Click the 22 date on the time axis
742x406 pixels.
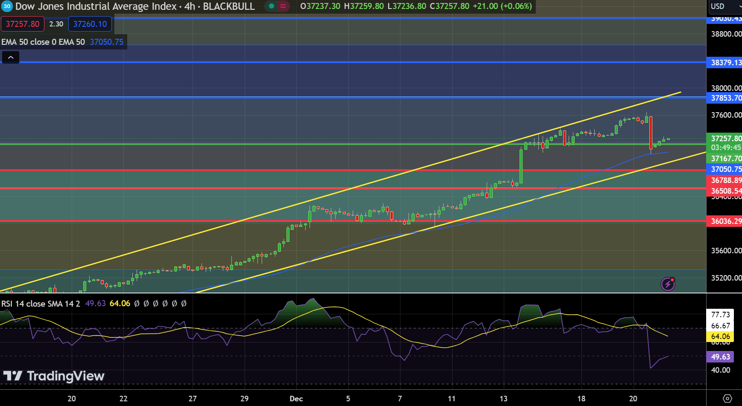pos(123,399)
